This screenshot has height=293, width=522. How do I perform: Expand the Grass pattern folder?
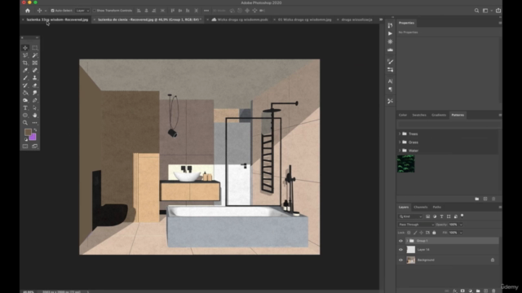click(x=400, y=142)
